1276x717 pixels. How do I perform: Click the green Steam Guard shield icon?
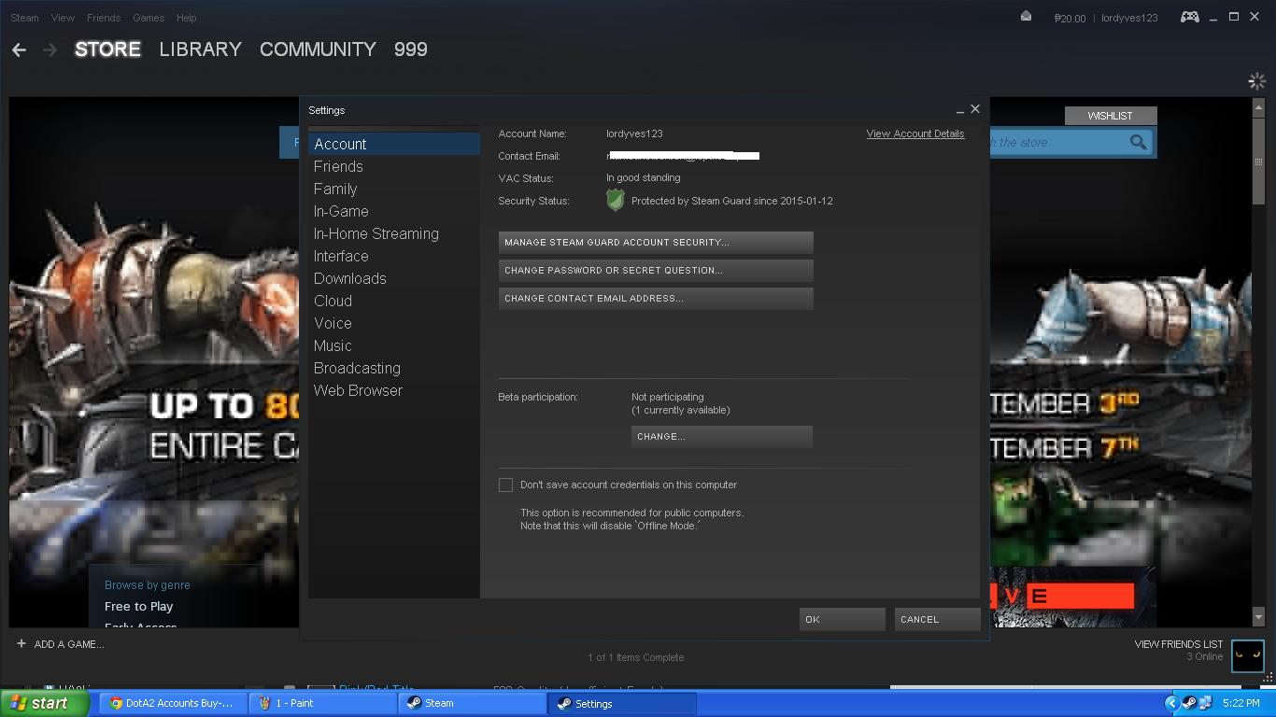click(615, 200)
